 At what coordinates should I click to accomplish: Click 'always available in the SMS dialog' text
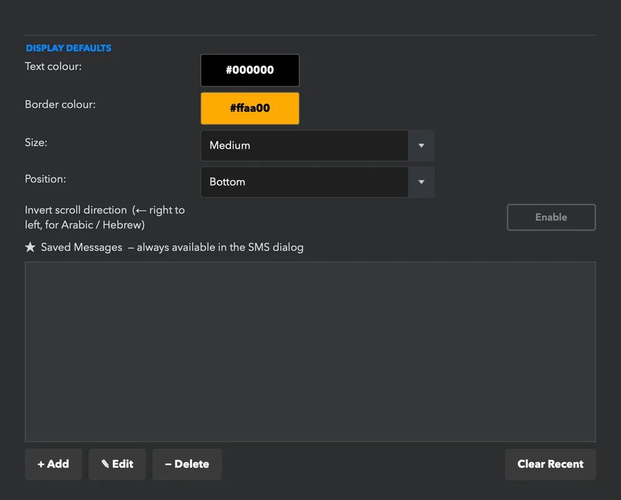tap(220, 247)
